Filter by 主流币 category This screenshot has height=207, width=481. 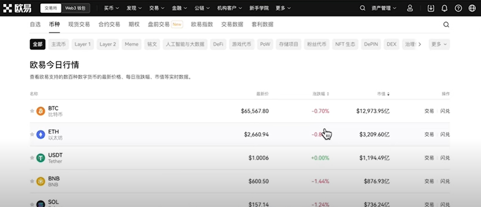pyautogui.click(x=59, y=44)
